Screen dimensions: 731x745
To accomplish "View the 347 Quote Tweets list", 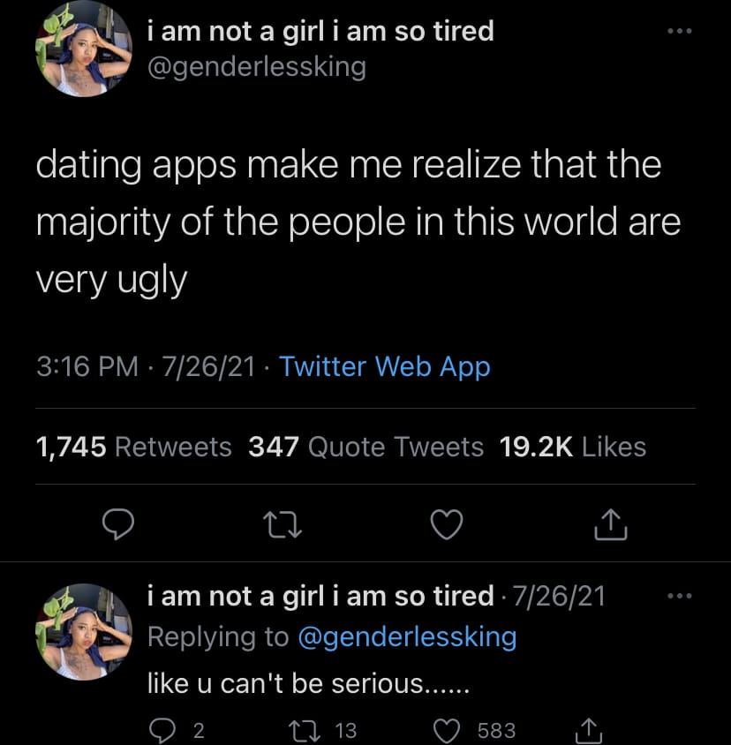I will (365, 448).
